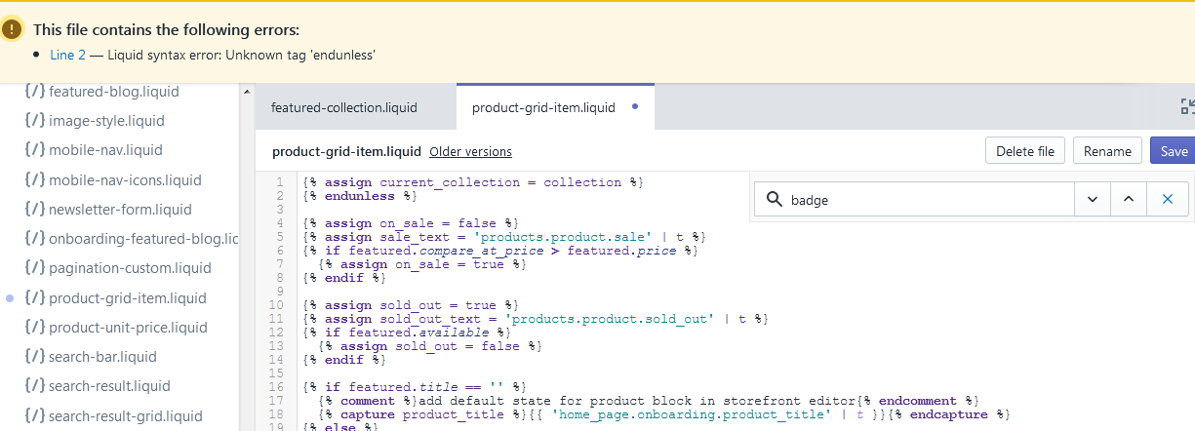Click the Delete file button
This screenshot has height=431, width=1195.
click(x=1024, y=151)
